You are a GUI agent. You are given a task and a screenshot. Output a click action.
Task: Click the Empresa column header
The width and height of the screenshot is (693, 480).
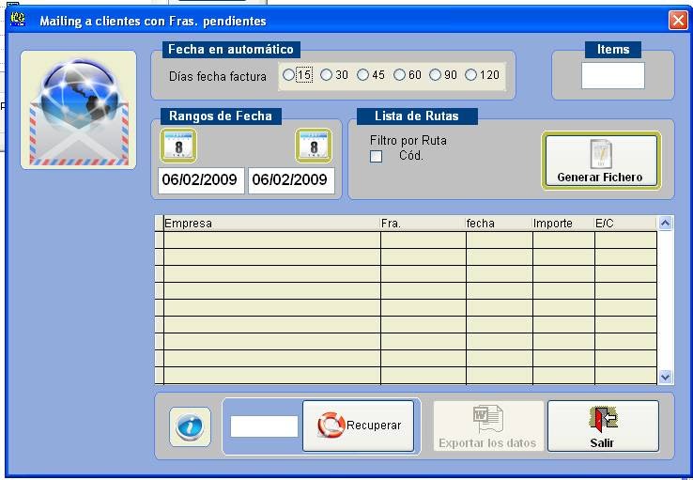271,224
